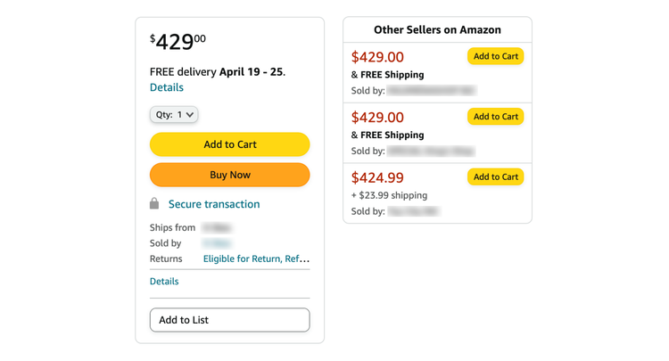Click the wide yellow Add to Cart button
Viewport: 669px width, 361px height.
[229, 144]
